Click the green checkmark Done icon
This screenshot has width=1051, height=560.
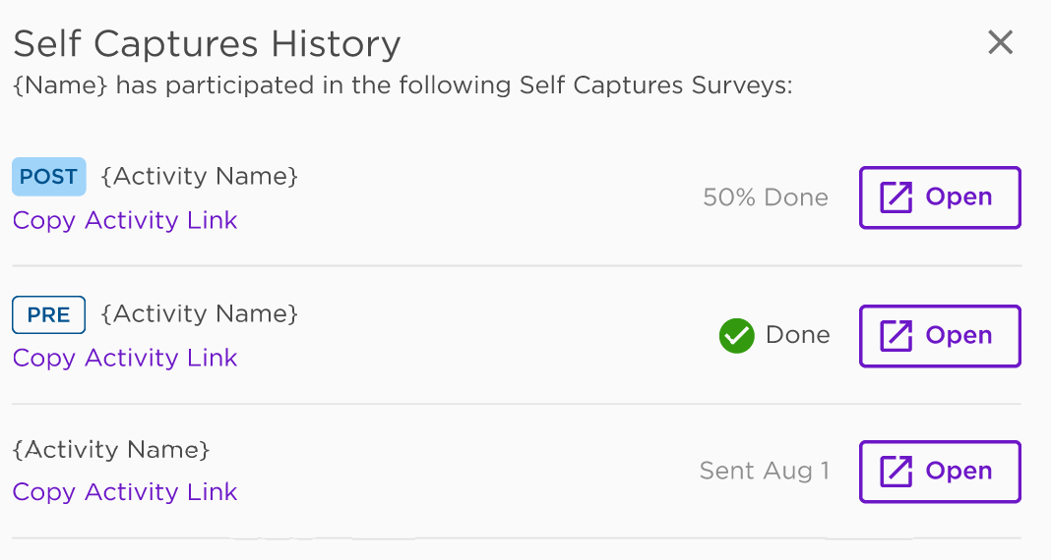coord(737,335)
